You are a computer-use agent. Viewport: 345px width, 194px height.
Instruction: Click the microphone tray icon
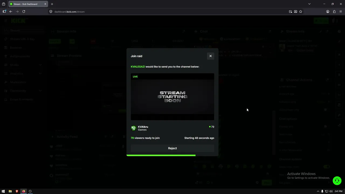point(322,191)
